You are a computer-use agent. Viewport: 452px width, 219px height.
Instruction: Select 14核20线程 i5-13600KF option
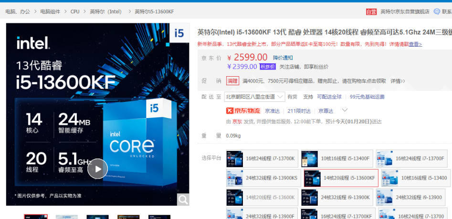click(x=341, y=178)
